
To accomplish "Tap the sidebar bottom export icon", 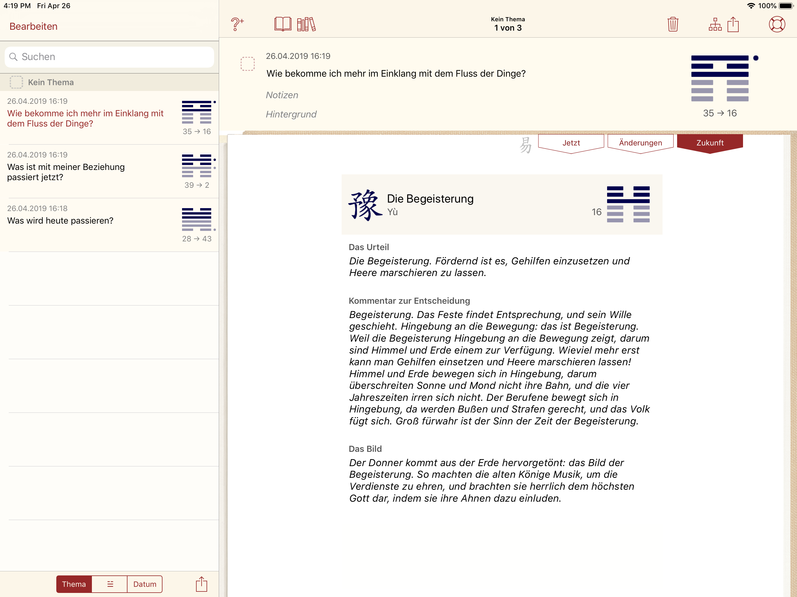I will point(201,584).
